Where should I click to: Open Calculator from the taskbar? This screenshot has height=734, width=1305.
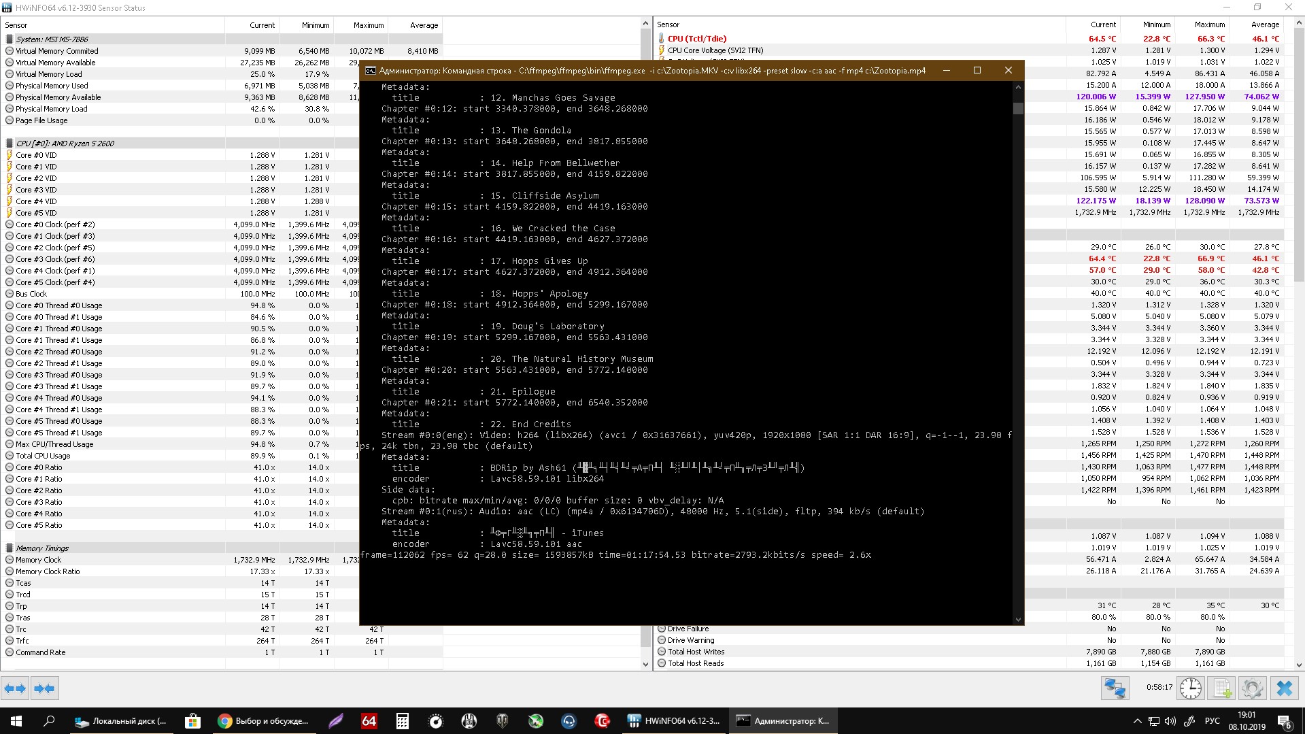pos(403,721)
